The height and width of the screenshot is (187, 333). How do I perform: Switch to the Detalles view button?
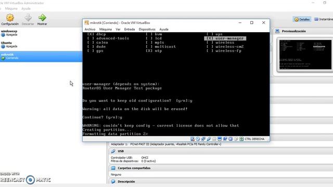pyautogui.click(x=302, y=19)
